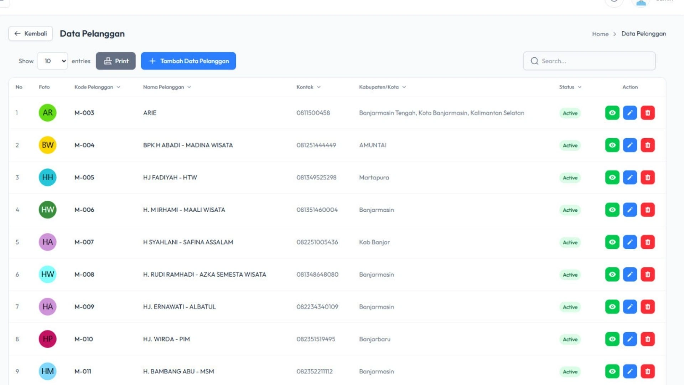Click the Print button
Viewport: 684px width, 385px height.
pyautogui.click(x=115, y=61)
